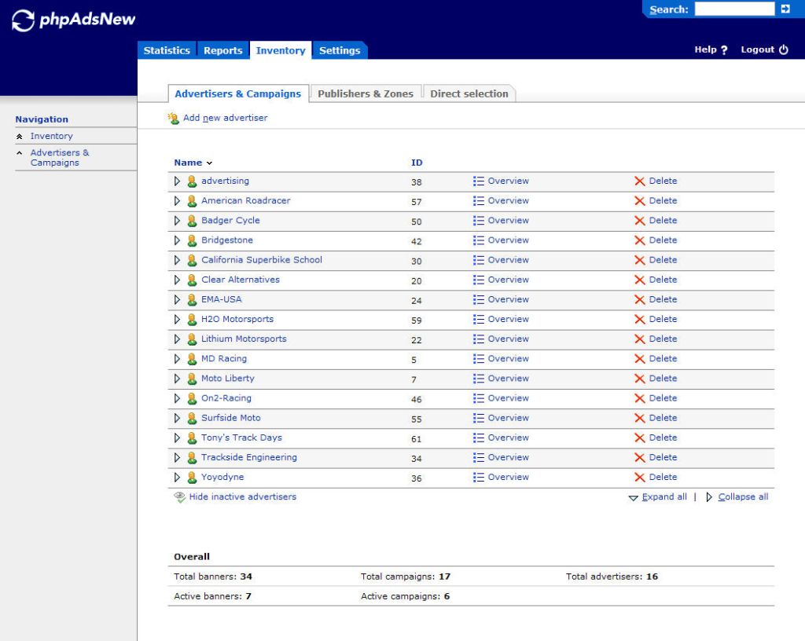Select the Inventory tab
The height and width of the screenshot is (641, 805).
[281, 50]
